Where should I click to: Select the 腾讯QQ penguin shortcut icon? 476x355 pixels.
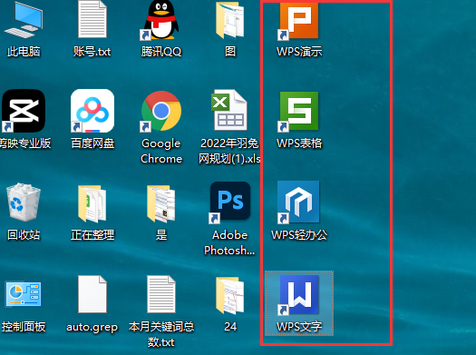[160, 20]
